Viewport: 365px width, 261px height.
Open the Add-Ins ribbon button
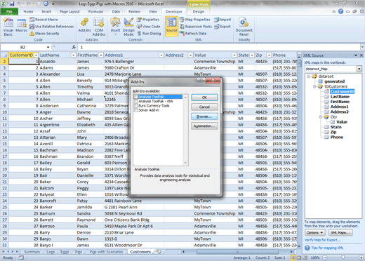tap(84, 25)
